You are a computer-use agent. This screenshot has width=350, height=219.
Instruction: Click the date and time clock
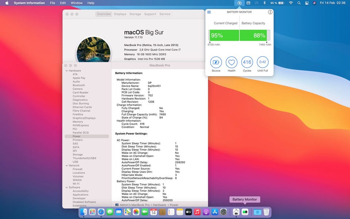click(332, 3)
